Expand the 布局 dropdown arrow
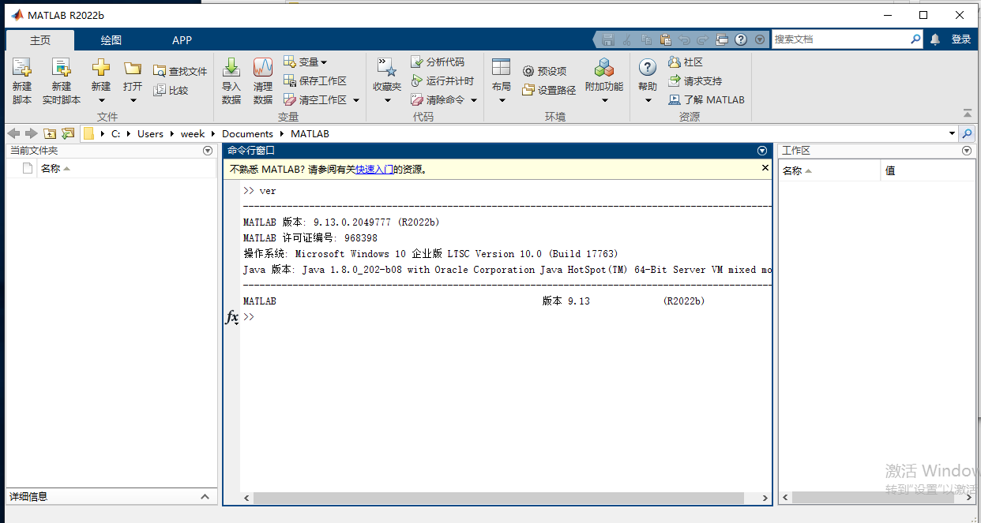The image size is (981, 523). pyautogui.click(x=501, y=100)
